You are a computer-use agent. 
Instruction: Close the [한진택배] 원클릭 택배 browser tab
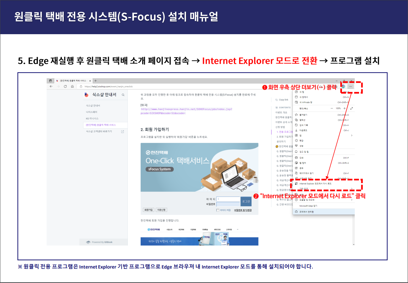[90, 81]
